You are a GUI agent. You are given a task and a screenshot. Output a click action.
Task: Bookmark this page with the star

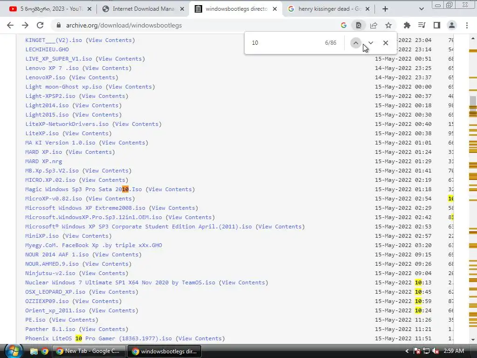[388, 25]
